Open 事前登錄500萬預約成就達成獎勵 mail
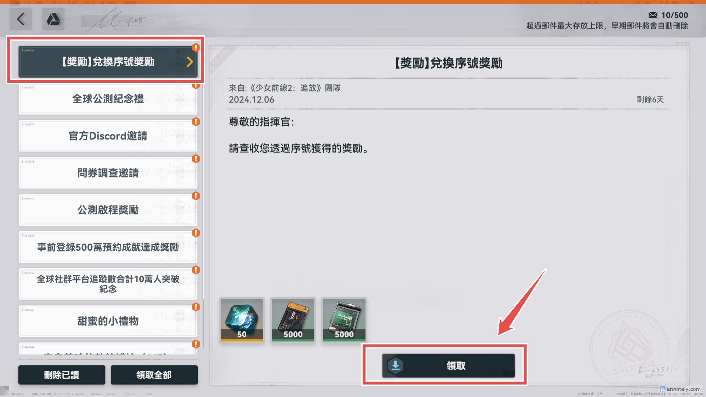Image resolution: width=706 pixels, height=397 pixels. tap(108, 247)
